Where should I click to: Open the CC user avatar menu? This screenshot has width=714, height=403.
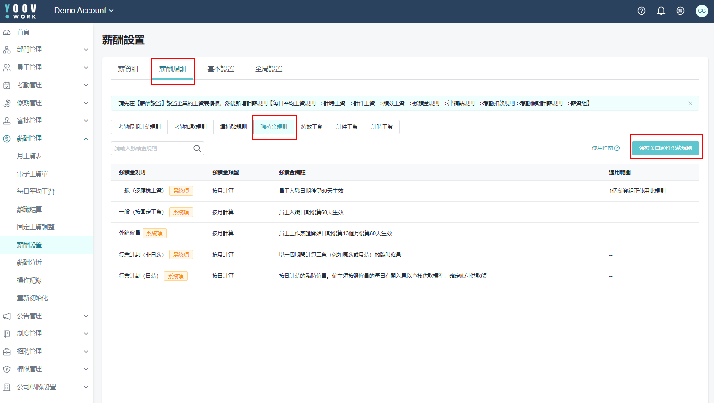tap(701, 11)
